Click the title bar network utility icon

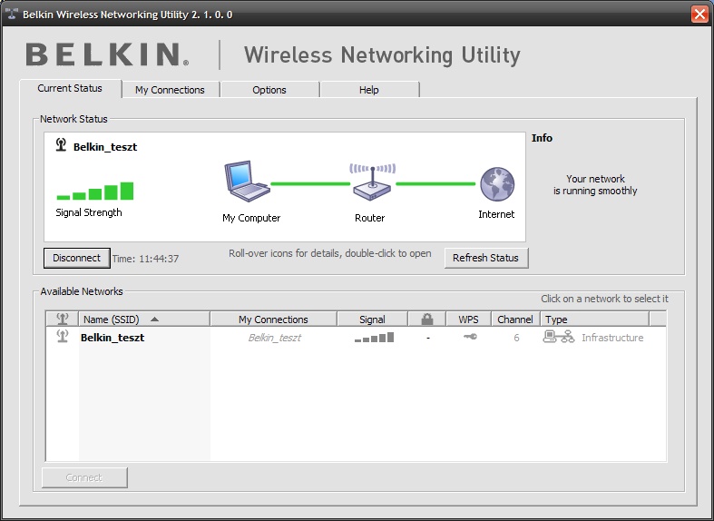pos(12,14)
